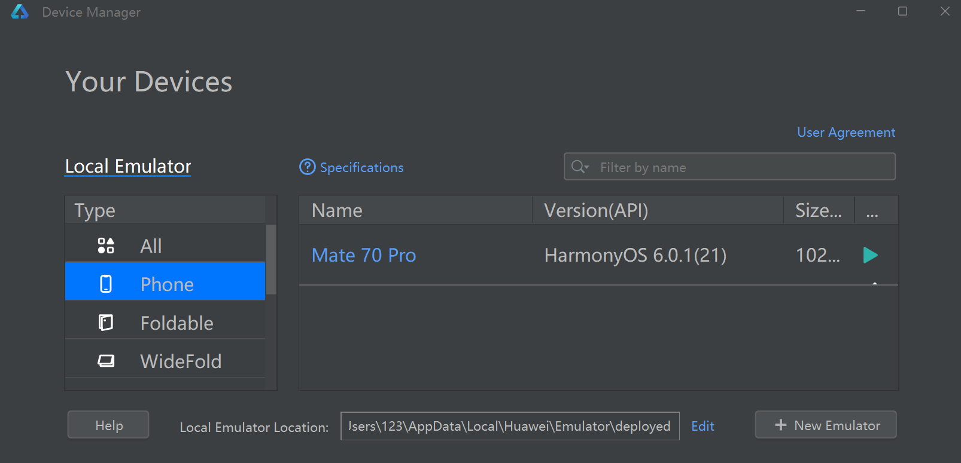Edit the local emulator location
The image size is (961, 463).
[702, 426]
